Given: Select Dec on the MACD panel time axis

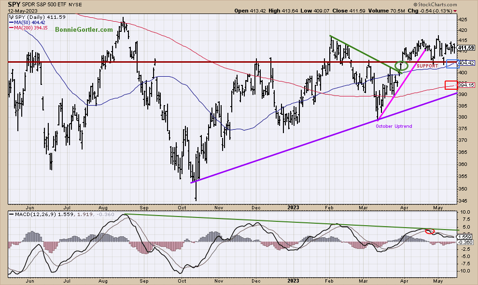Looking at the screenshot, I should click(x=256, y=281).
